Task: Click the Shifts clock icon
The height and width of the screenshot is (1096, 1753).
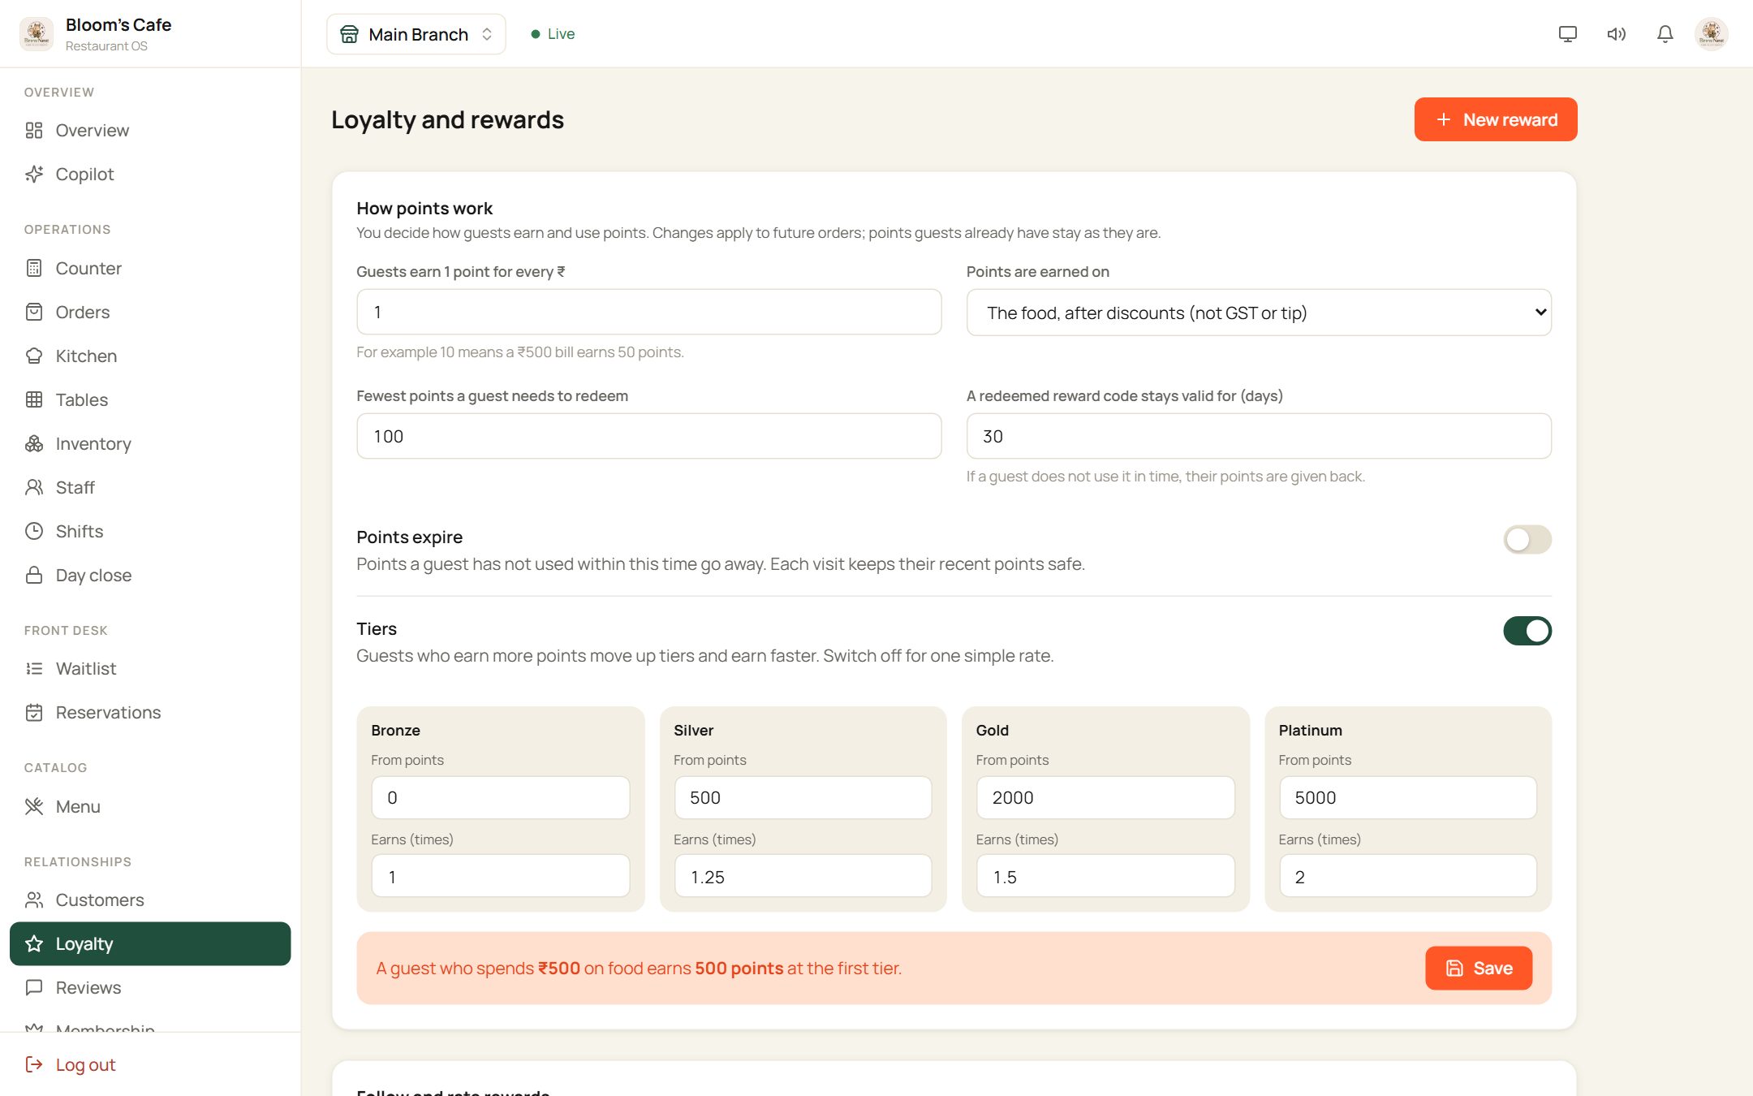Action: (x=34, y=532)
